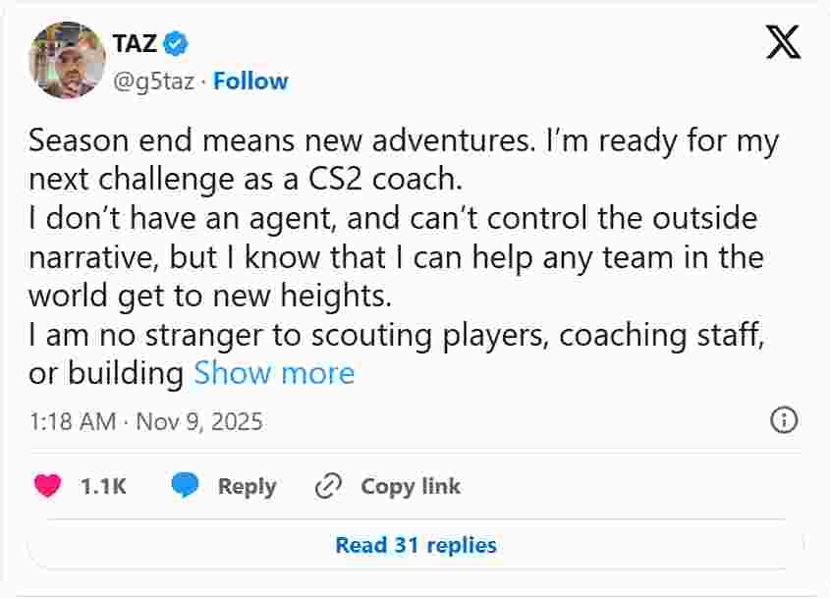Click the blue verified badge beside TAZ

point(176,43)
